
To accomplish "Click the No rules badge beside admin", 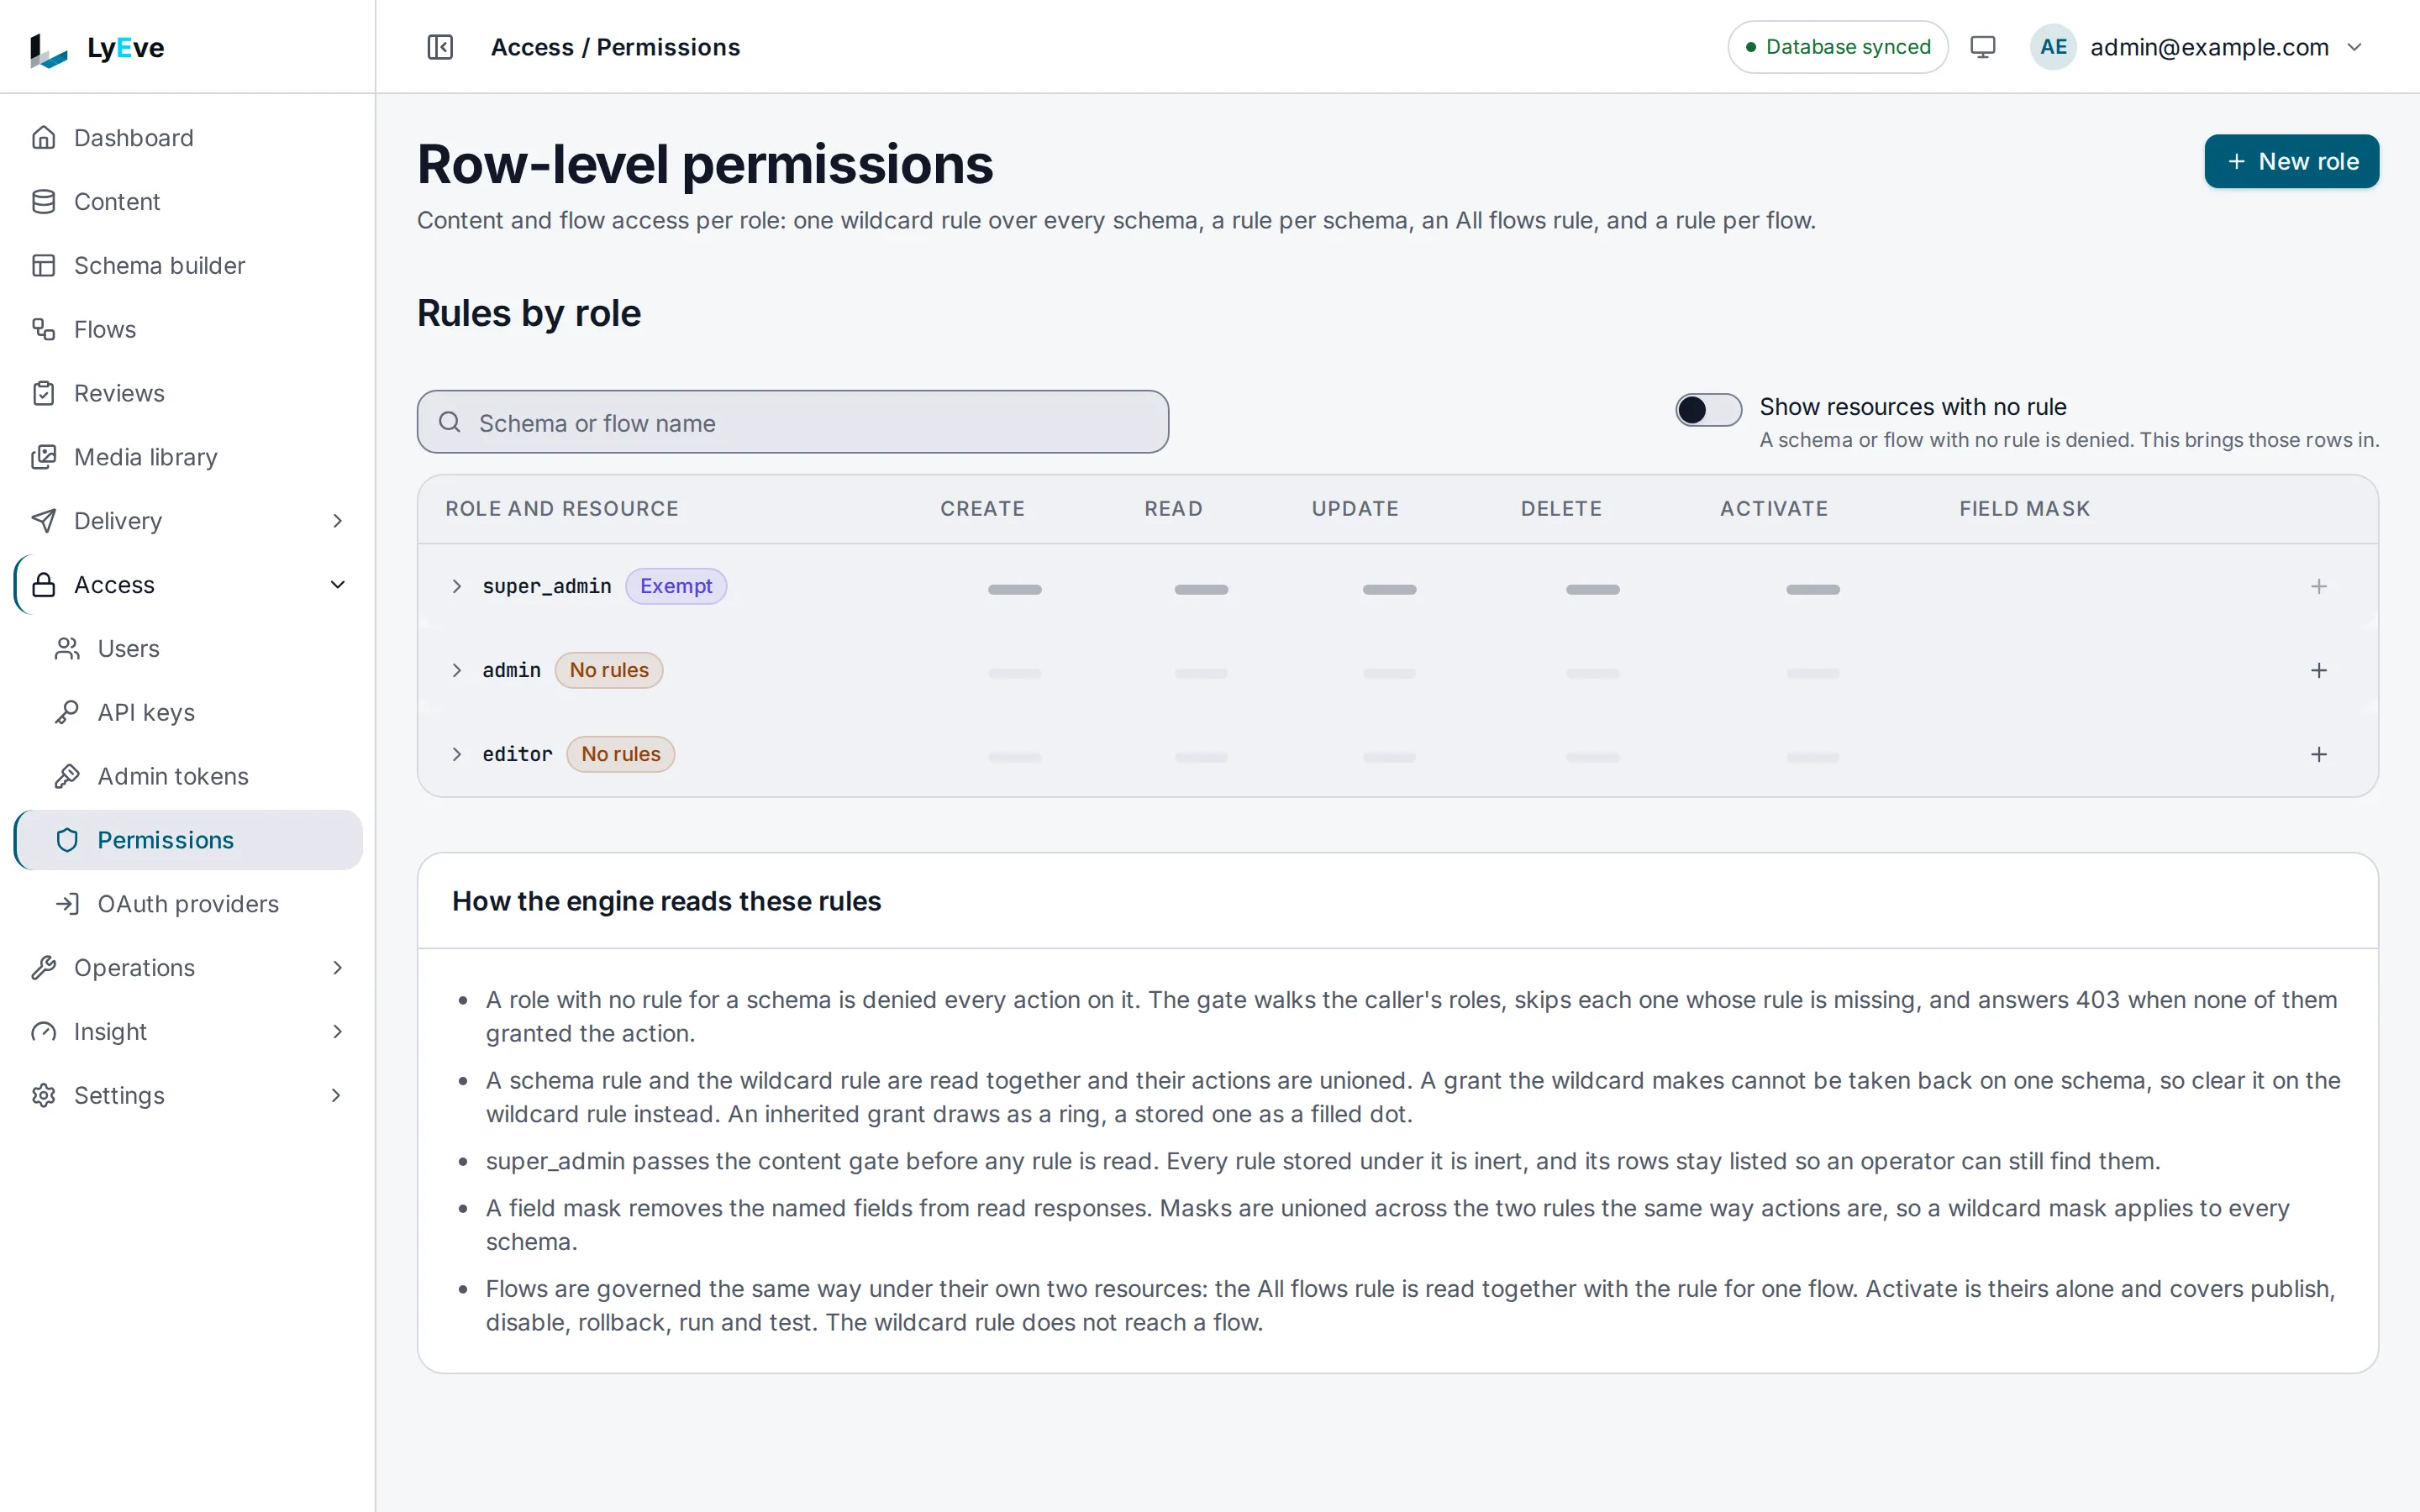I will tap(609, 670).
